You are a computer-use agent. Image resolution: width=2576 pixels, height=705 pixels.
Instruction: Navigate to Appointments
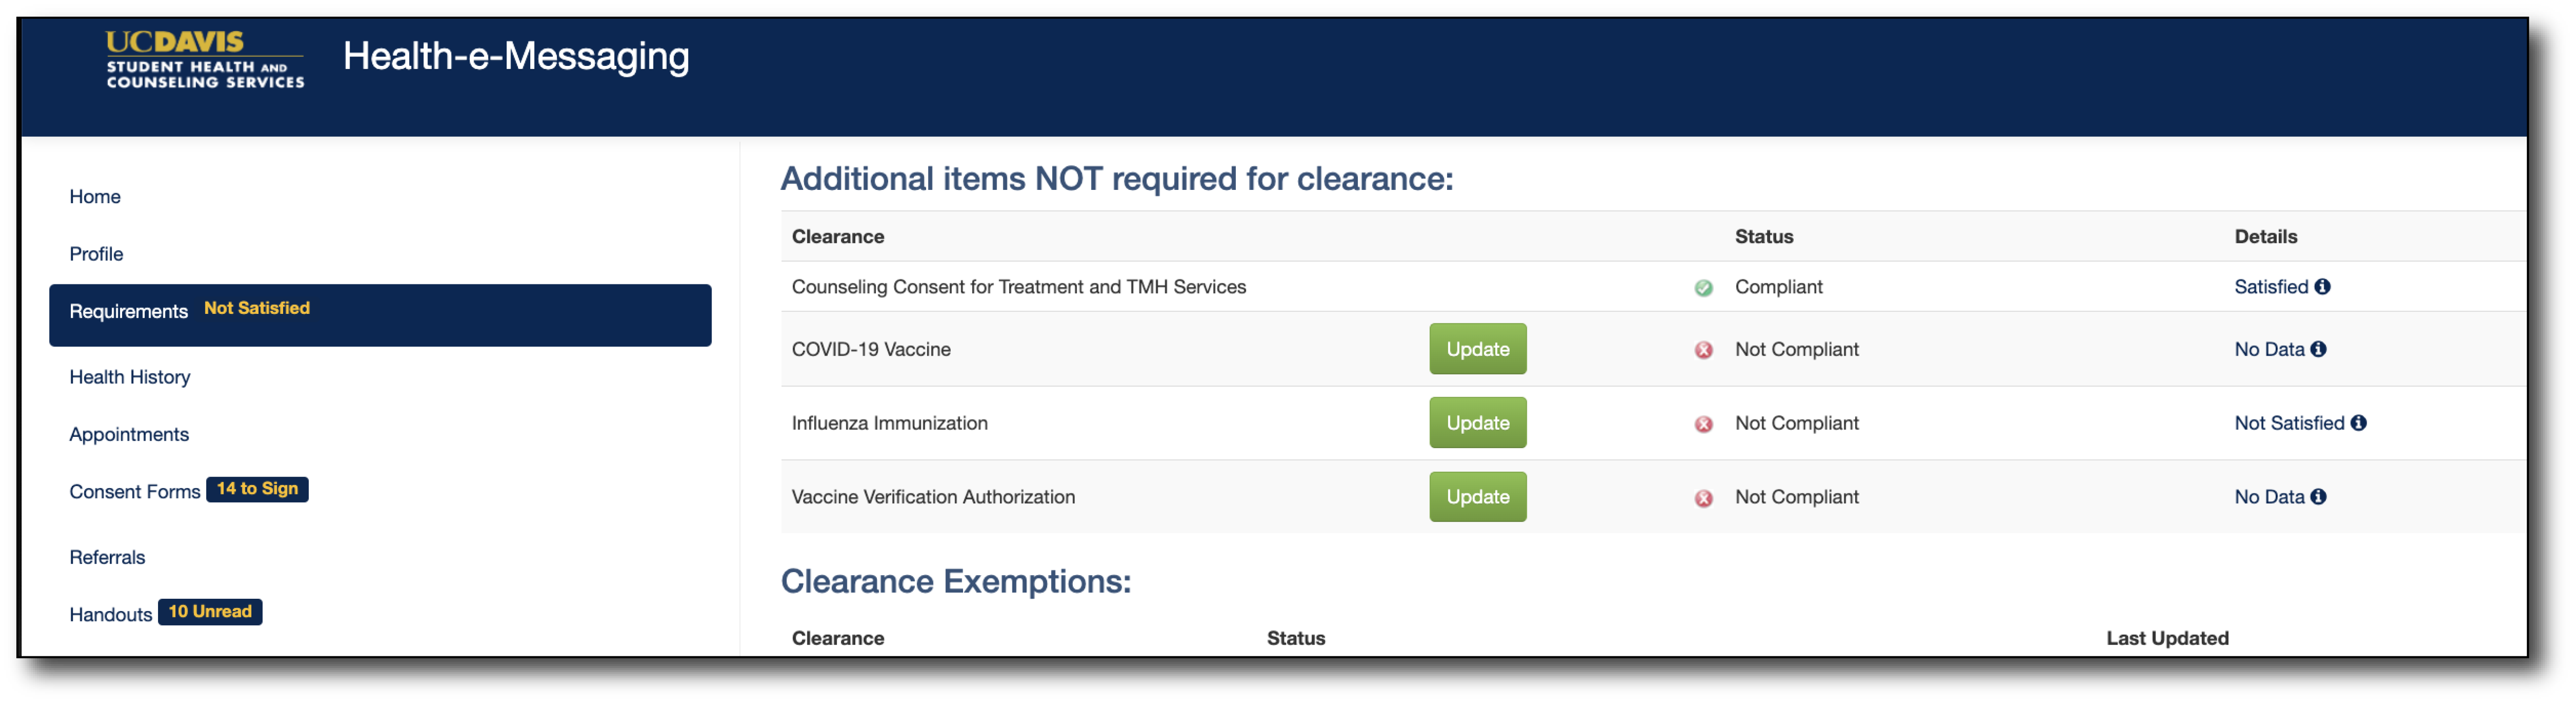coord(129,434)
